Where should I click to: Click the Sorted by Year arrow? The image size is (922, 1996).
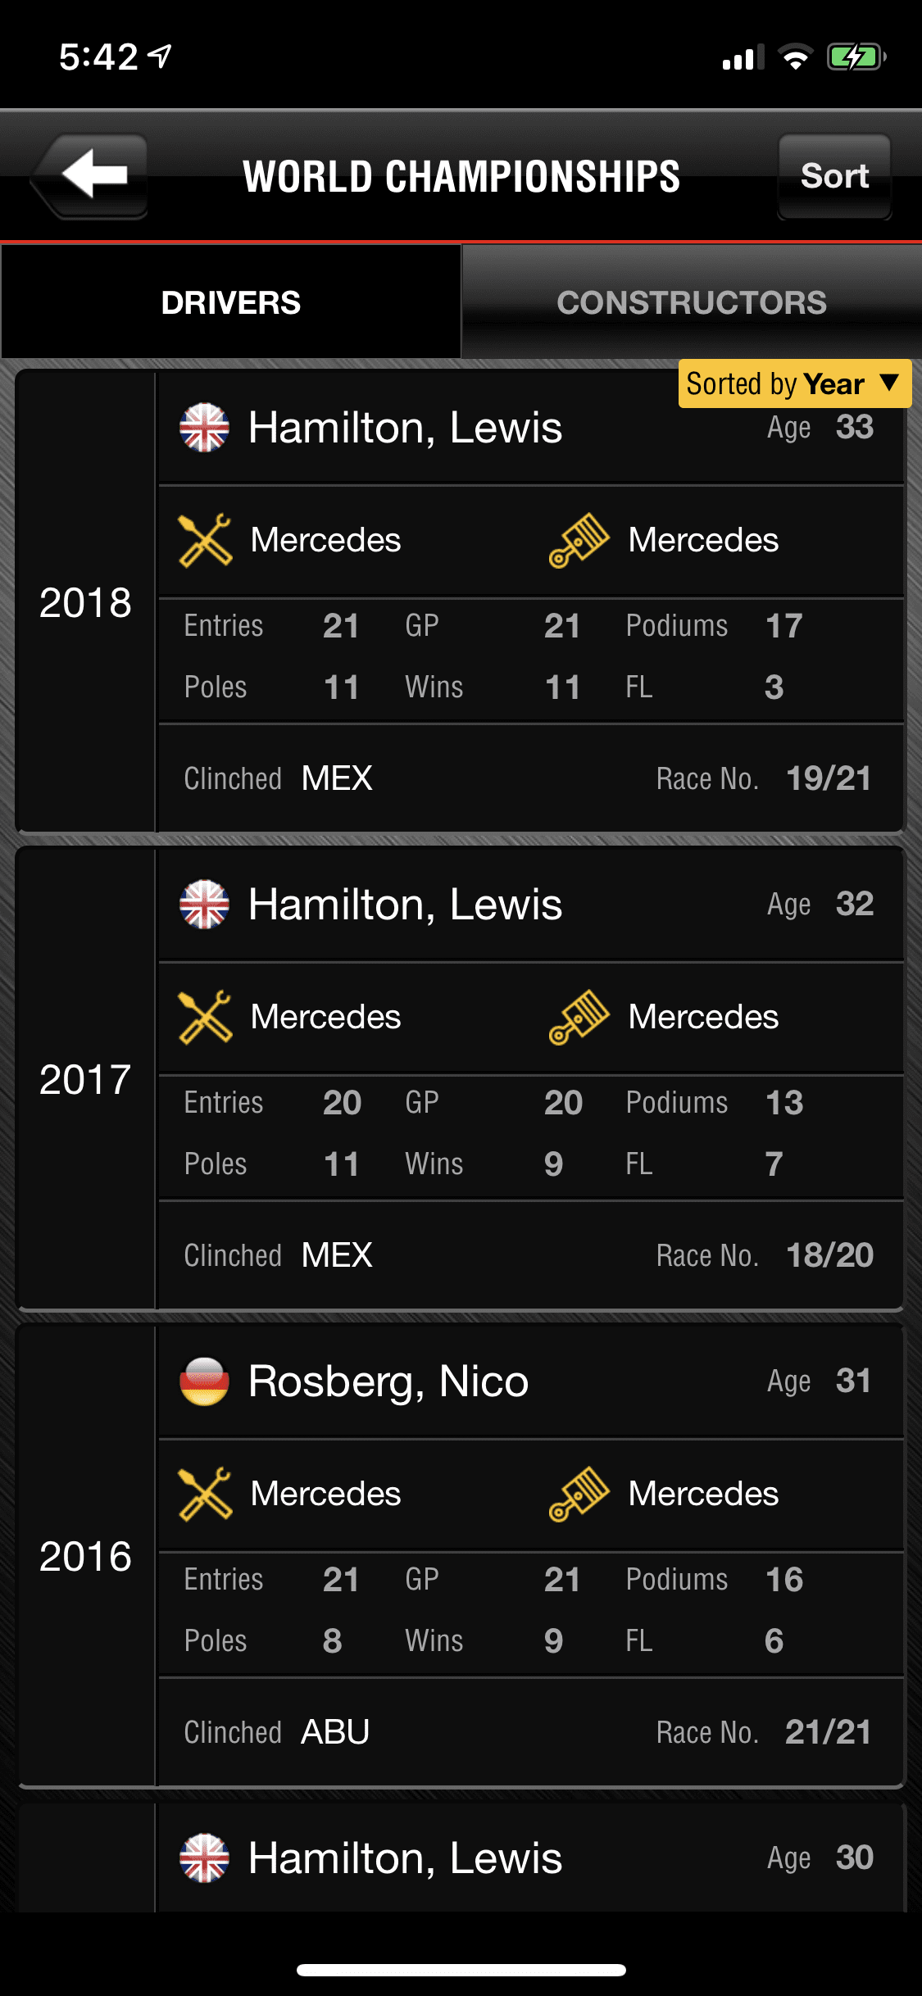click(889, 383)
